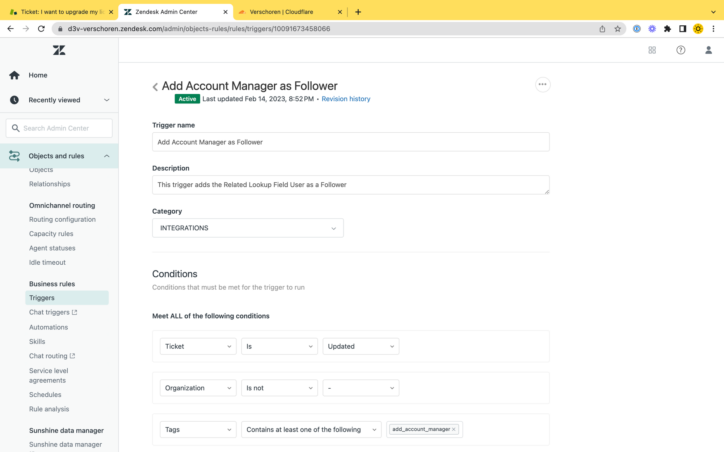This screenshot has width=724, height=452.
Task: Switch to the Verschoren Cloudflare tab
Action: click(282, 12)
